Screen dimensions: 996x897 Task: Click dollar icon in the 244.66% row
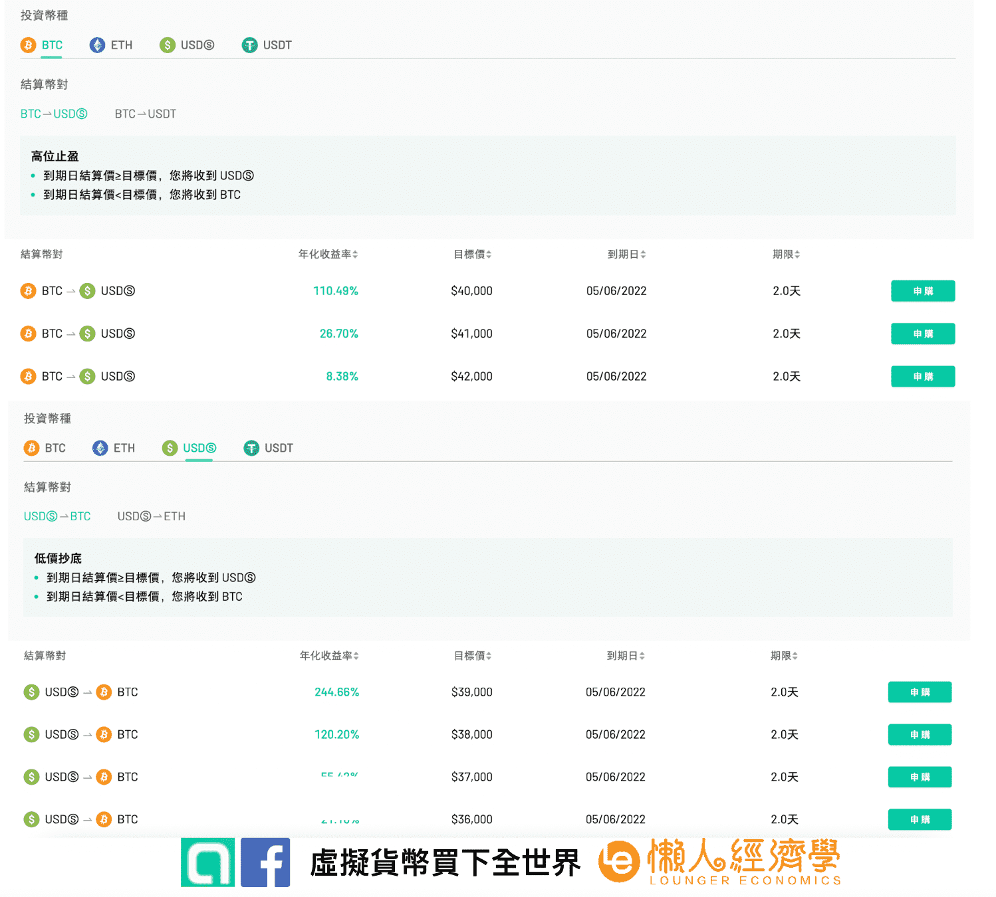31,692
